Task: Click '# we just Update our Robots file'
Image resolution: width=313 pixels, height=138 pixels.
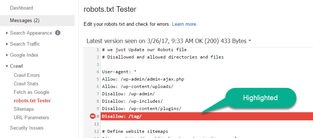Action: (x=144, y=50)
